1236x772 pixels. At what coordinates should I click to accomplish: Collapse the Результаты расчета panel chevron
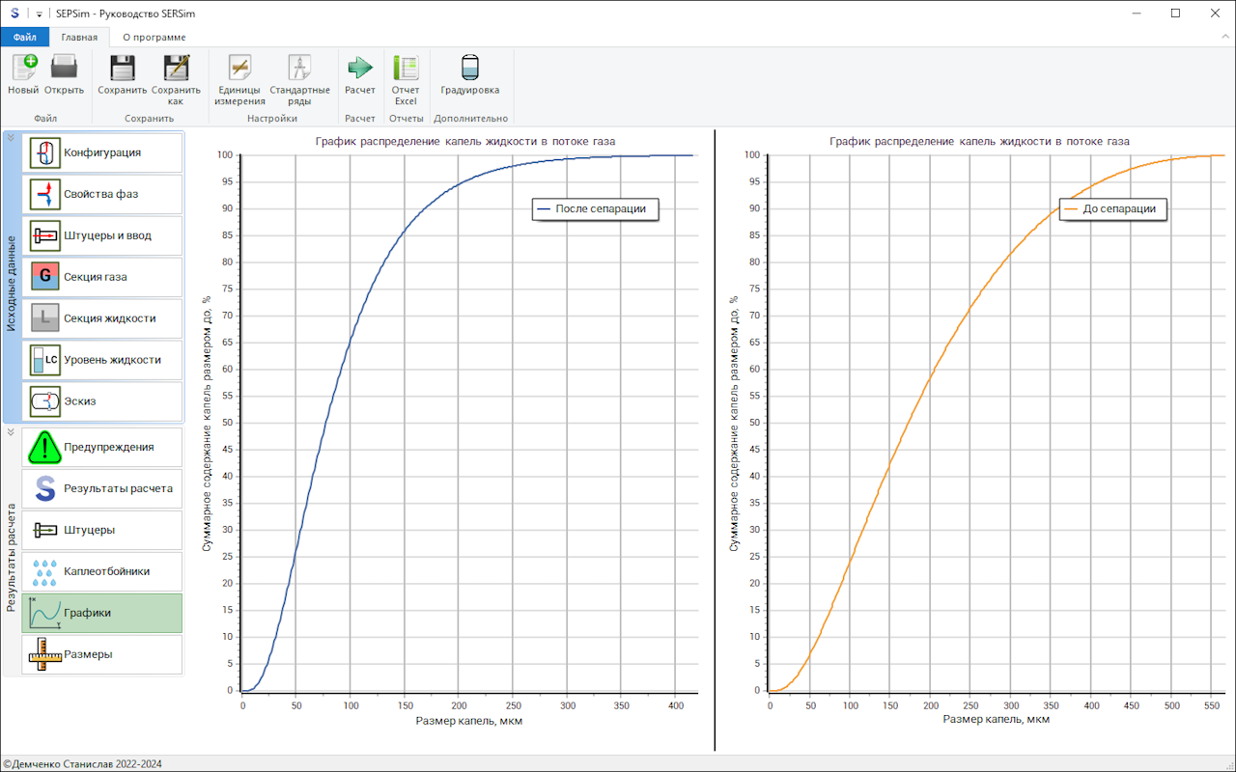(11, 432)
